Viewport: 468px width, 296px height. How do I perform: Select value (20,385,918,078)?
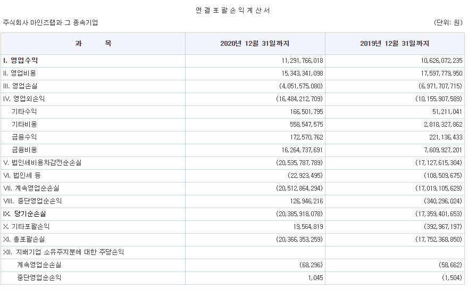299,214
